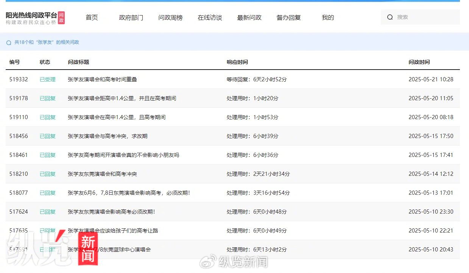Open the 问政周榜 page

tap(170, 18)
